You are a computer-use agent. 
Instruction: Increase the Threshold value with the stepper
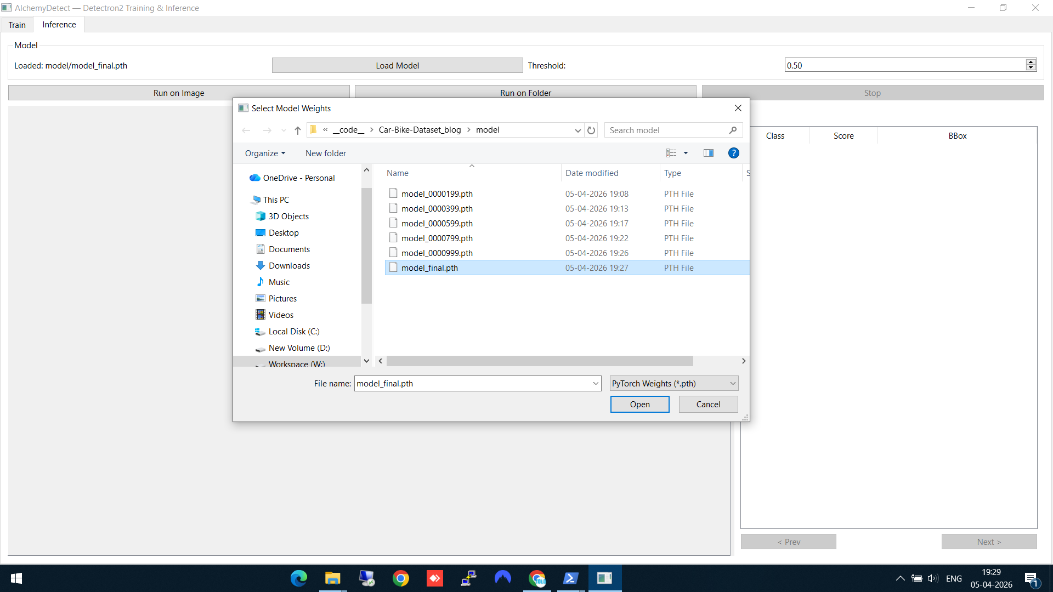tap(1031, 61)
